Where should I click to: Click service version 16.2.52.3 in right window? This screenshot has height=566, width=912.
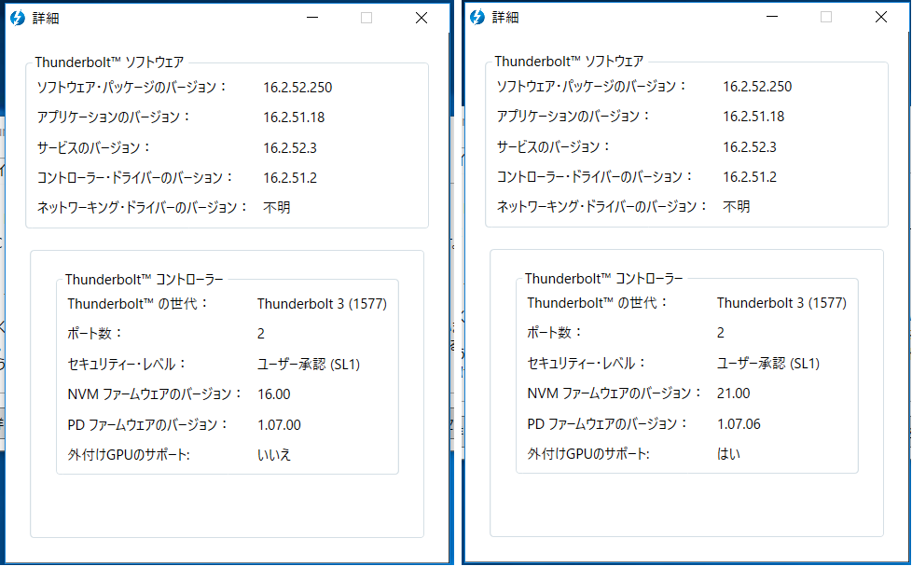749,146
